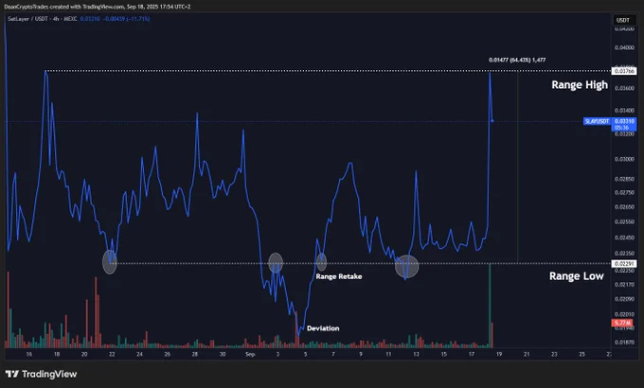Select the Range High text annotation

pyautogui.click(x=580, y=85)
